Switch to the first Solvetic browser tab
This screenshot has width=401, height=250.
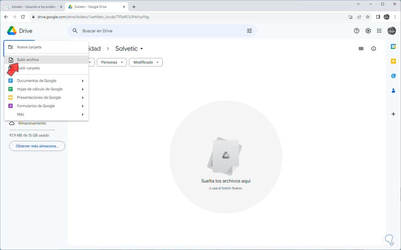tap(31, 6)
